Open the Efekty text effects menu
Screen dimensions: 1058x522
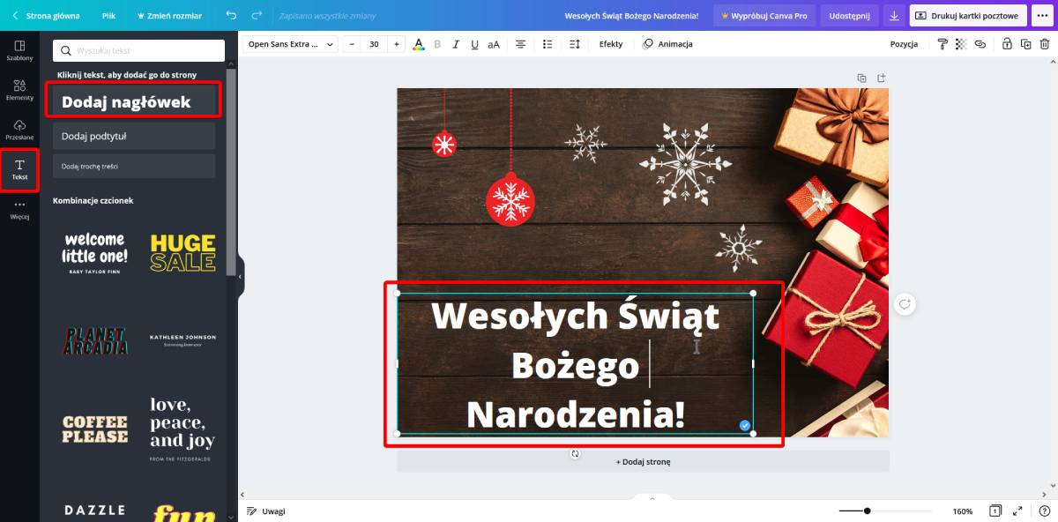coord(610,44)
